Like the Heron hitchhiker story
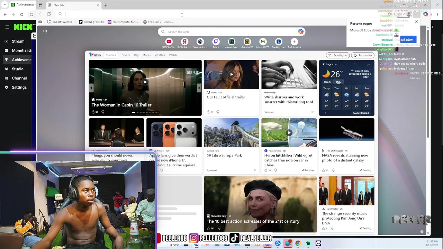This screenshot has height=249, width=443. point(266,170)
